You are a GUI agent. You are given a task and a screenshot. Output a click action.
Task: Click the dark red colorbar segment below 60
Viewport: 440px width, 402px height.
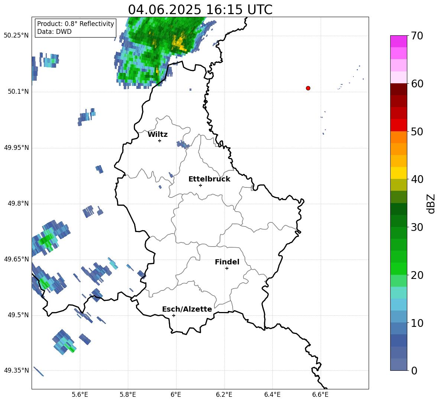398,89
